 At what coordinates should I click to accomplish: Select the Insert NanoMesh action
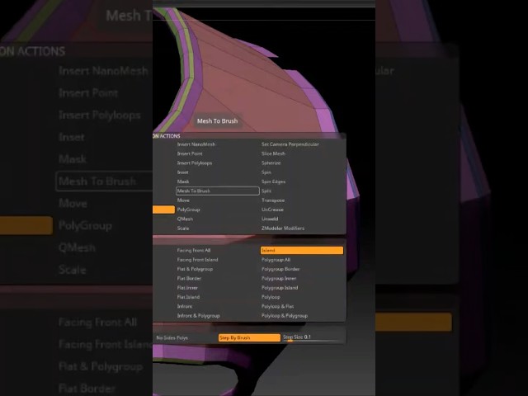pos(196,144)
